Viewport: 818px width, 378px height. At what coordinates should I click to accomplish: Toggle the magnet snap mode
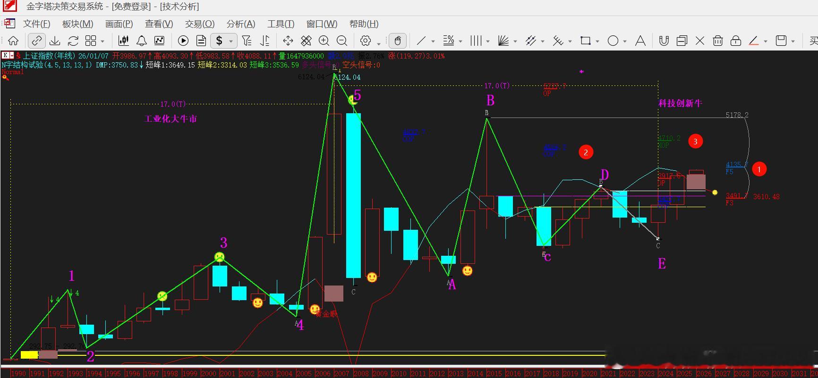tap(664, 41)
